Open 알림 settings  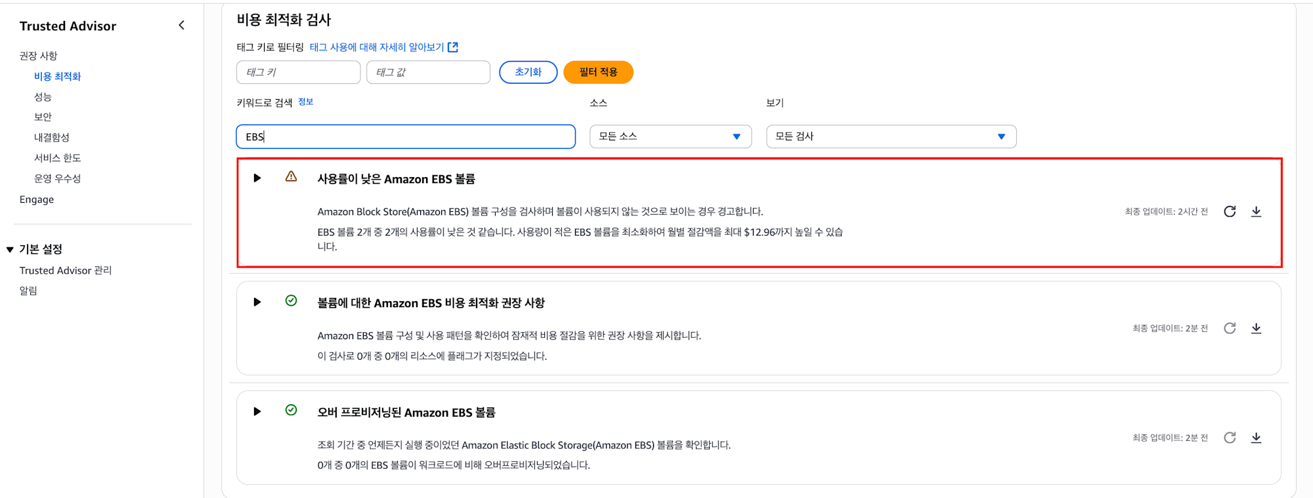tap(28, 291)
